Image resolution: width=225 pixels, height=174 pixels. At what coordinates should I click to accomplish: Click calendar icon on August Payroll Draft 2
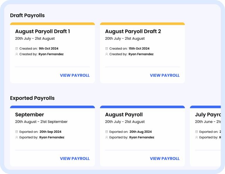(107, 48)
